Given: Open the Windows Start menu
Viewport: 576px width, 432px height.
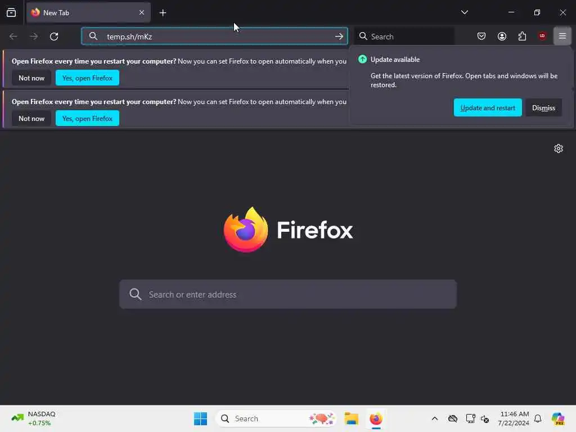Looking at the screenshot, I should tap(201, 418).
